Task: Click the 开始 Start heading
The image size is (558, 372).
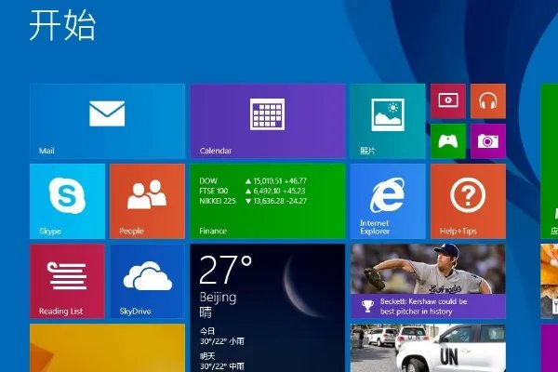Action: (x=62, y=25)
